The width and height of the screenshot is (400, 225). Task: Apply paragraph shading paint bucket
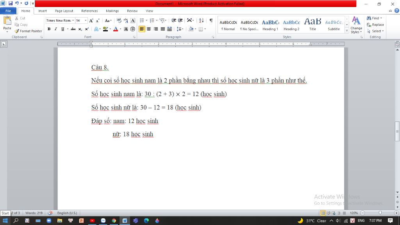[x=191, y=29]
